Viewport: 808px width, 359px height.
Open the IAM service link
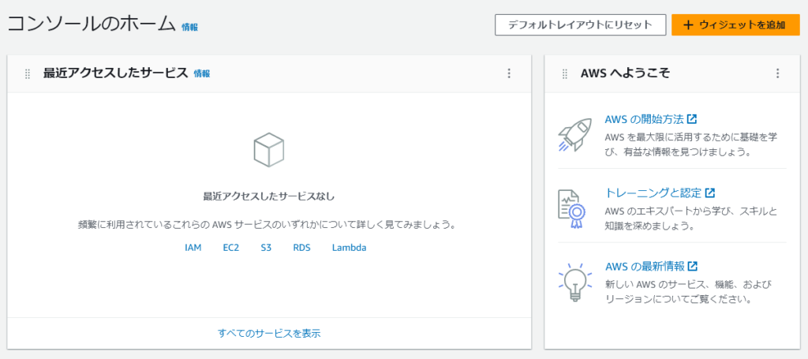click(193, 248)
